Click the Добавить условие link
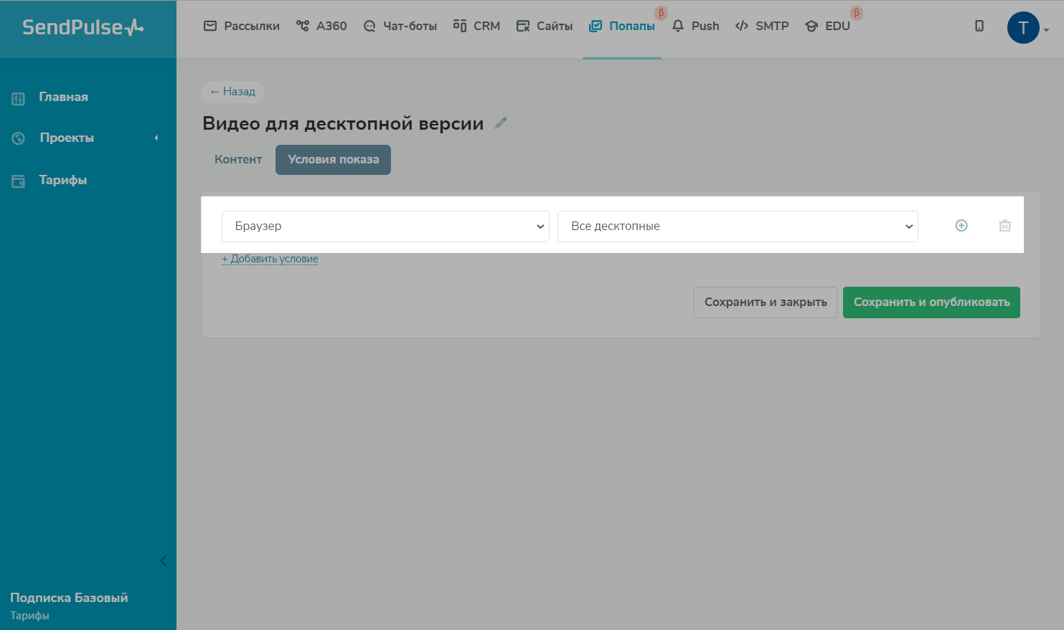This screenshot has width=1064, height=630. pos(270,259)
